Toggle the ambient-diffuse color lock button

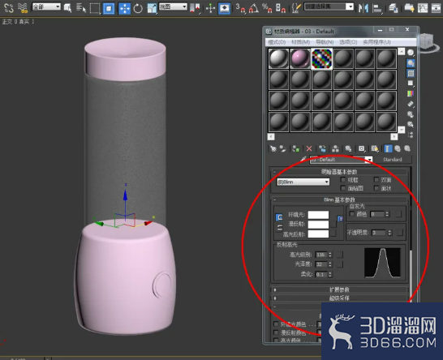279,217
